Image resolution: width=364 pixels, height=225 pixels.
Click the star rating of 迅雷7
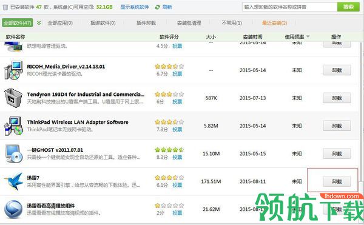tap(169, 178)
